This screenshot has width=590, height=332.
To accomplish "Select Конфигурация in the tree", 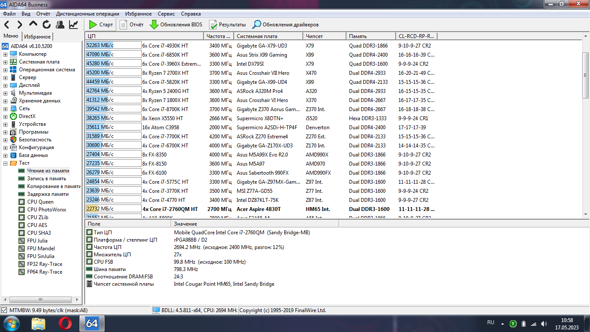I will [36, 147].
